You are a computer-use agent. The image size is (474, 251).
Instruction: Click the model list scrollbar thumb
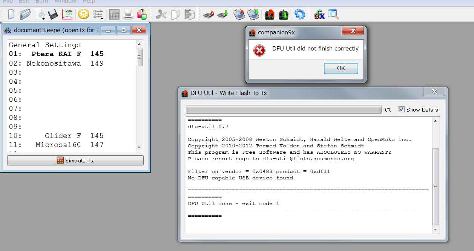pos(139,58)
